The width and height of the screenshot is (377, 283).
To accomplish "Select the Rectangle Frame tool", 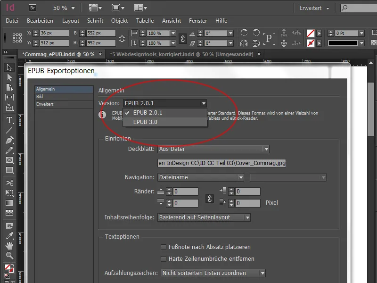I will tap(9, 160).
